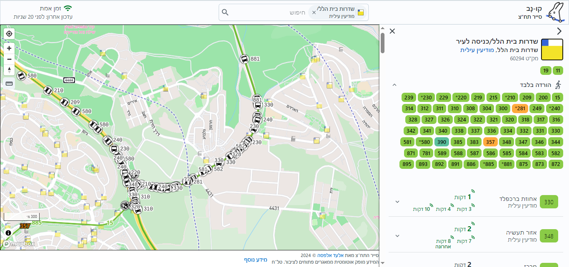Expand the 348 אזור תעשיה arrivals row

click(397, 236)
